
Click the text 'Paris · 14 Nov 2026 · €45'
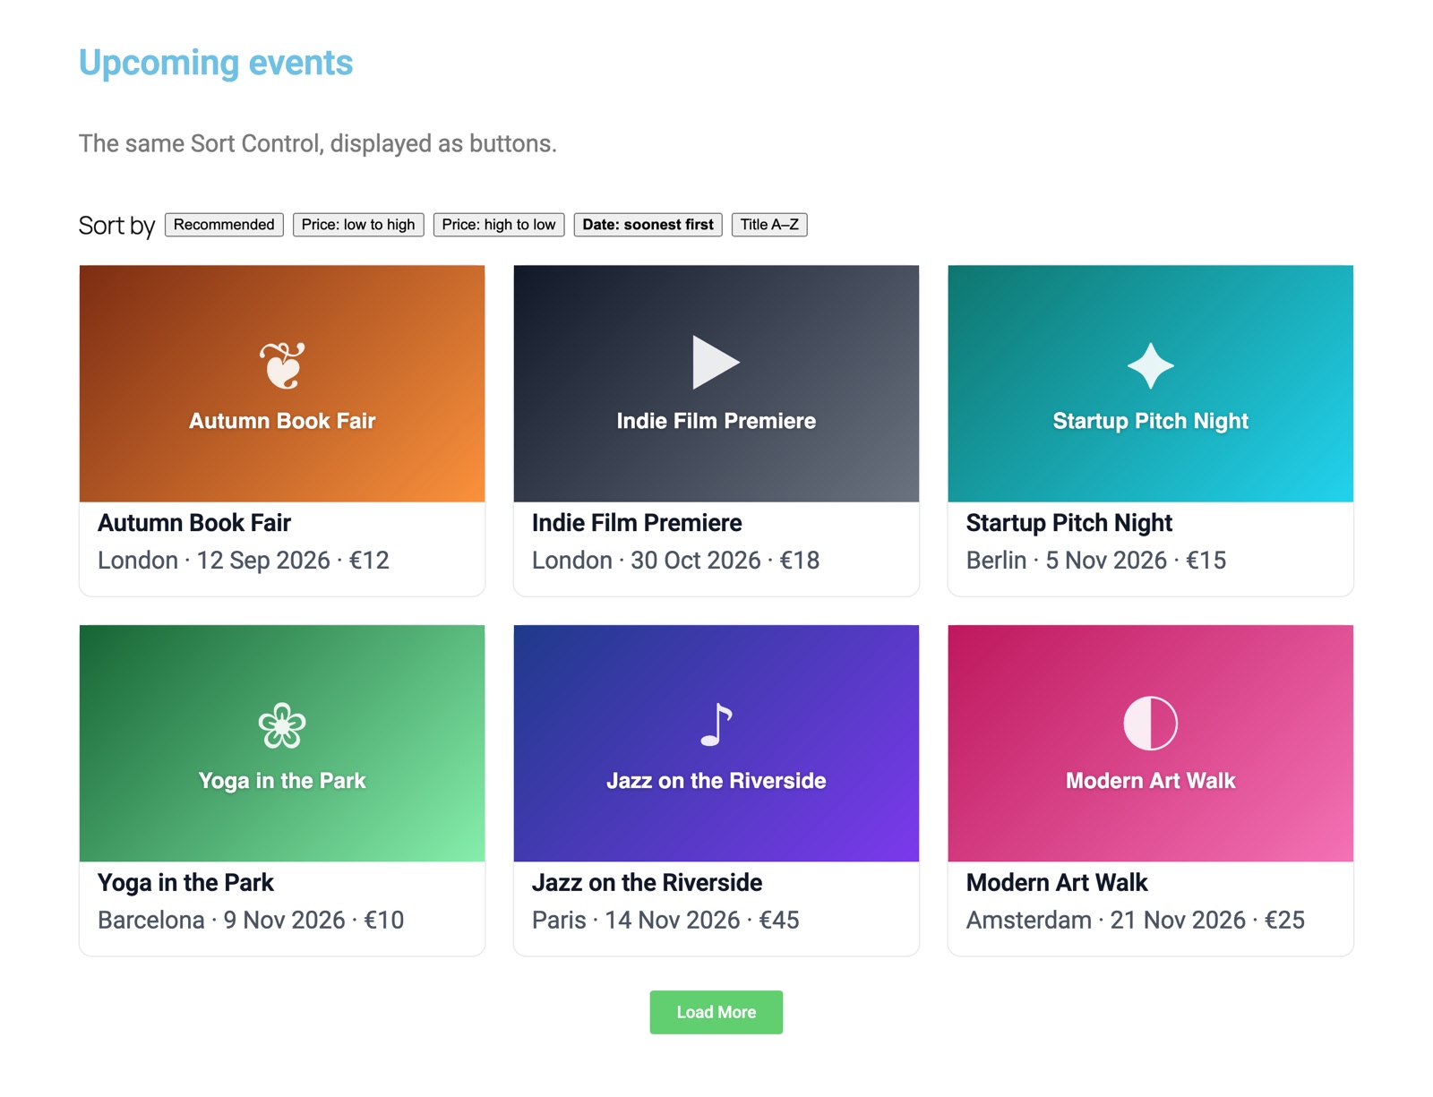click(x=665, y=921)
